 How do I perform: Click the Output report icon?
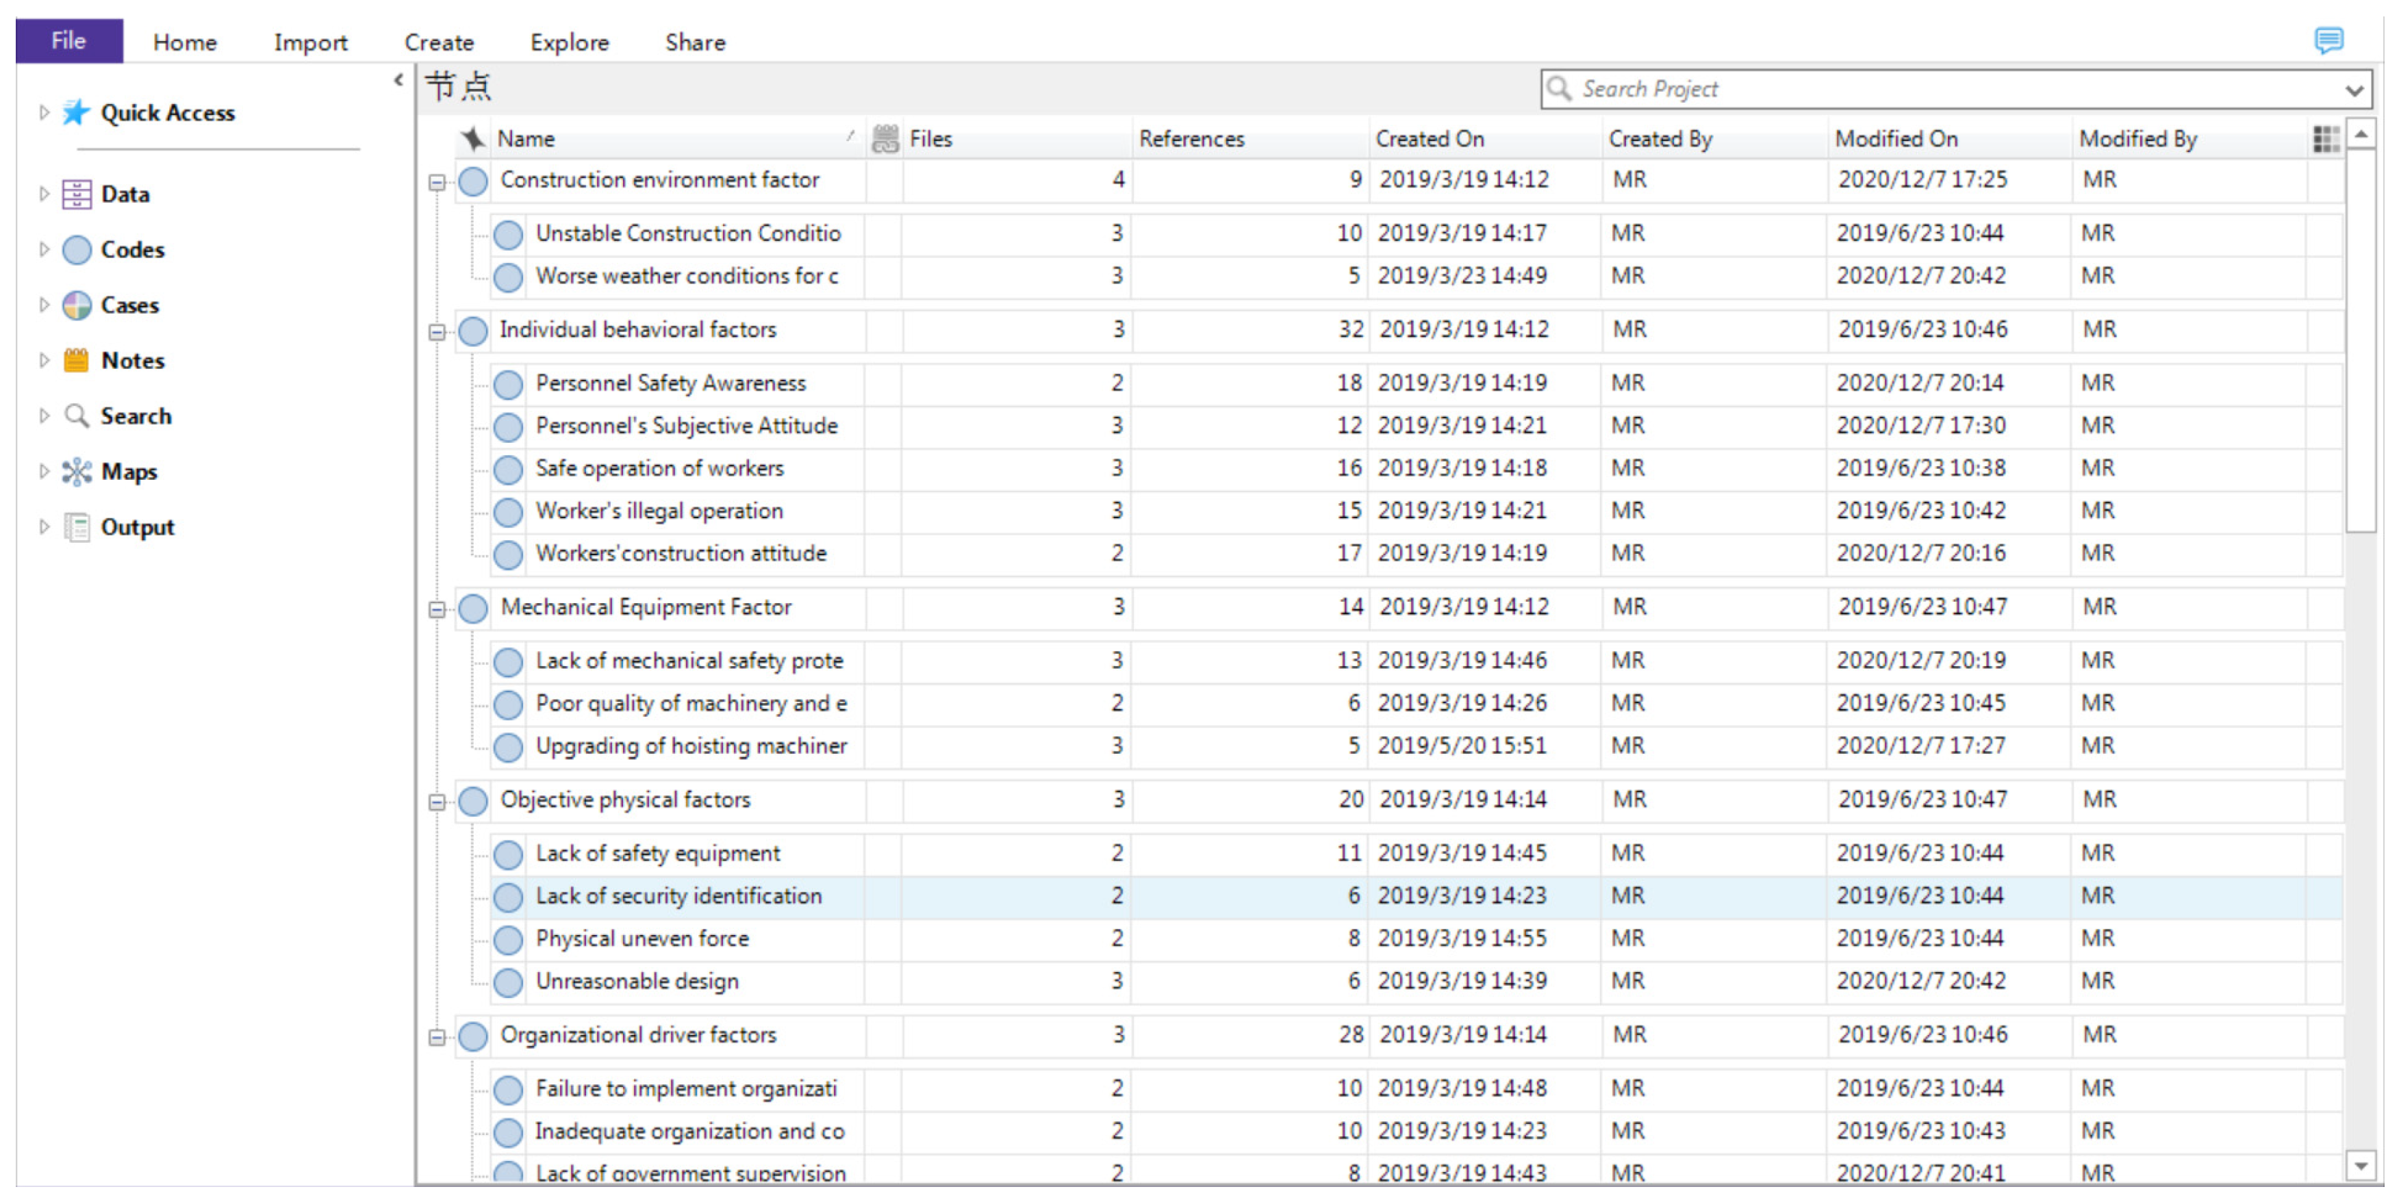tap(77, 527)
